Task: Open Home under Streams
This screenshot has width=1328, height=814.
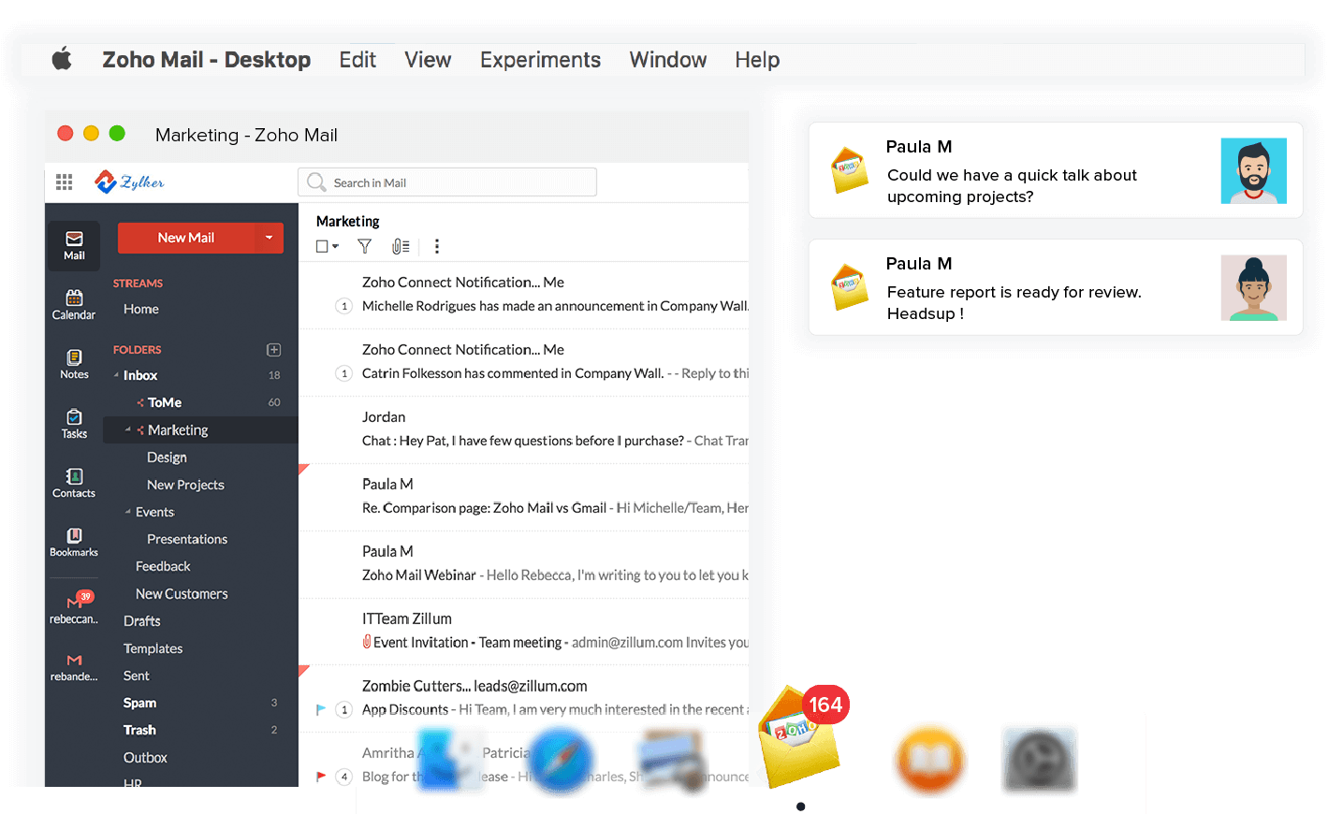Action: pyautogui.click(x=141, y=309)
